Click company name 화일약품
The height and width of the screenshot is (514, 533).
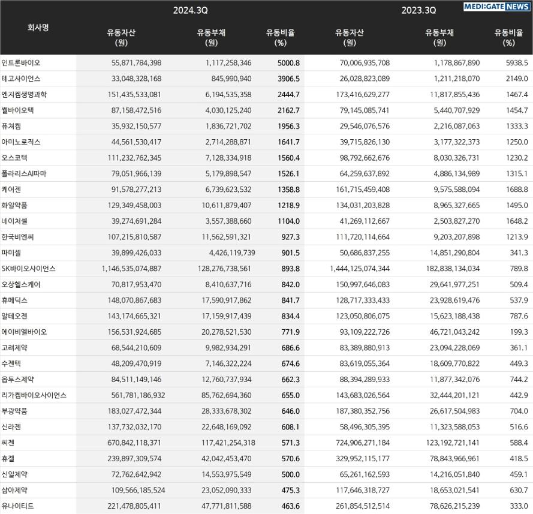point(14,205)
